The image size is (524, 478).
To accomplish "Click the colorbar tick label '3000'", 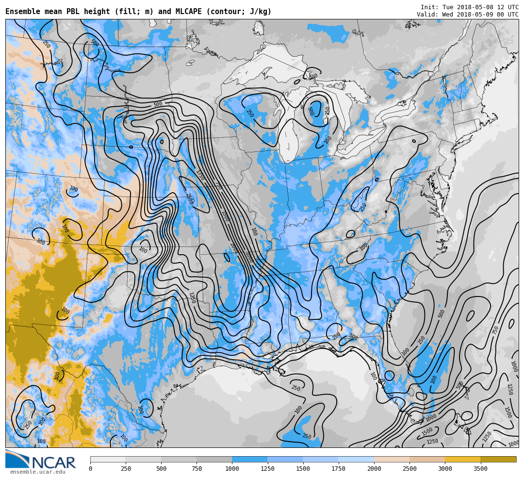I will pyautogui.click(x=445, y=469).
